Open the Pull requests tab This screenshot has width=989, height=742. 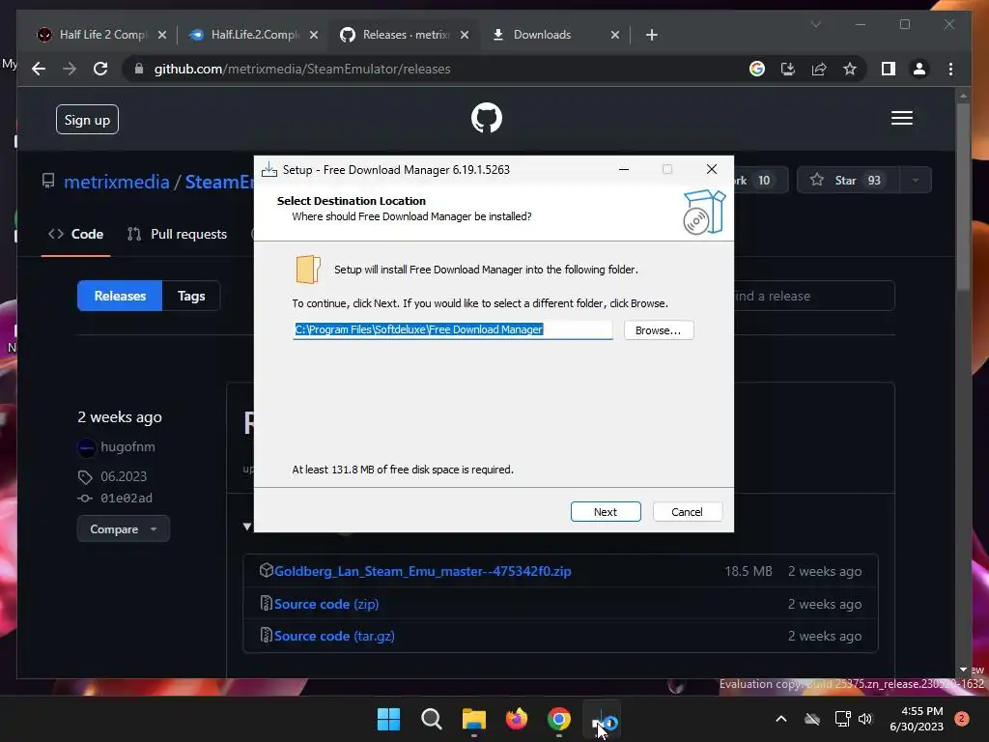(x=178, y=234)
